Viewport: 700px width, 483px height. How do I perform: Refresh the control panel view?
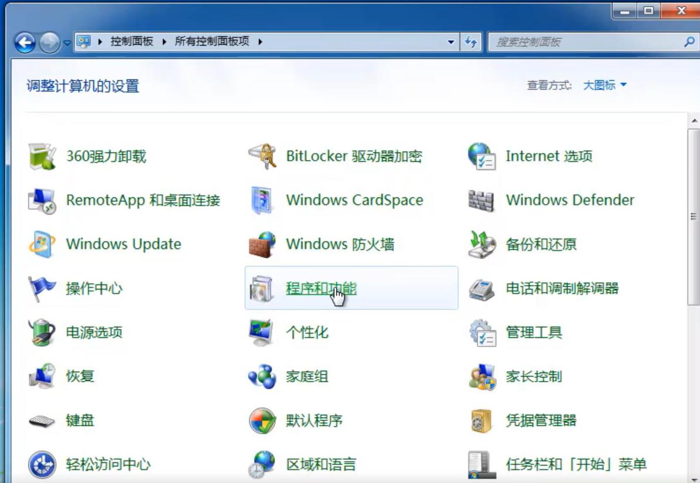[x=471, y=42]
